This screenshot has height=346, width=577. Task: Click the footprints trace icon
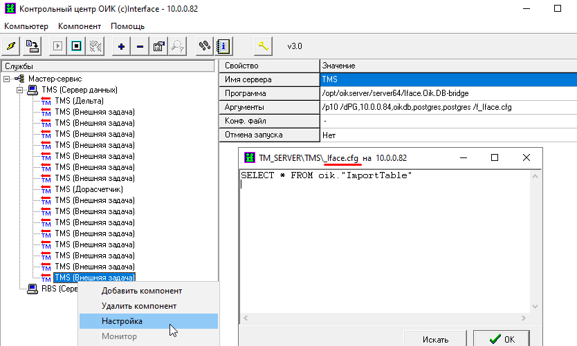click(x=204, y=46)
